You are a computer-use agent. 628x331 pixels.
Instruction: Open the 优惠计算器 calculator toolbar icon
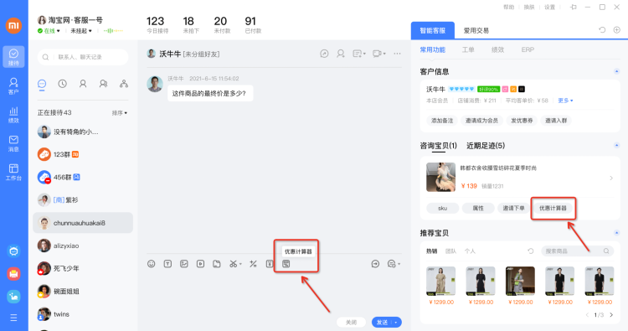[286, 264]
